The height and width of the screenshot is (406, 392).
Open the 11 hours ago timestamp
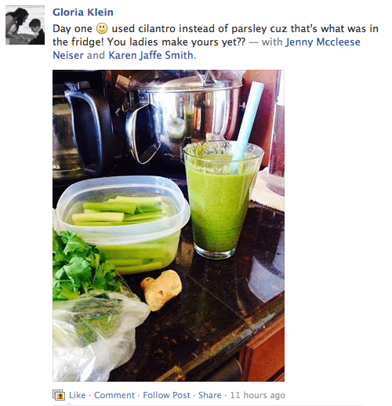click(258, 395)
